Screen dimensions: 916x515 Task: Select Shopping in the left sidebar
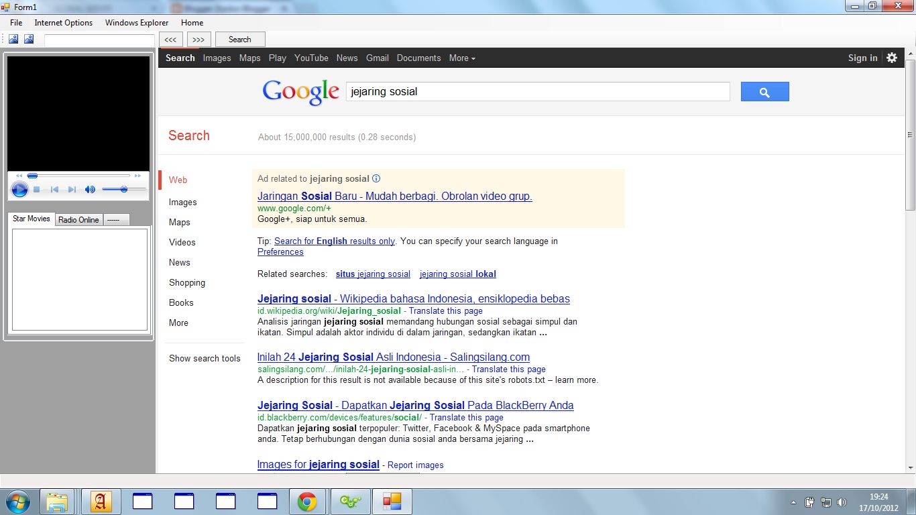(x=187, y=283)
